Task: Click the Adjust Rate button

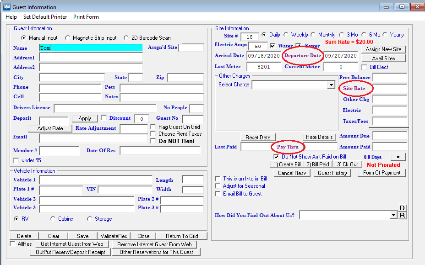Action: [50, 128]
